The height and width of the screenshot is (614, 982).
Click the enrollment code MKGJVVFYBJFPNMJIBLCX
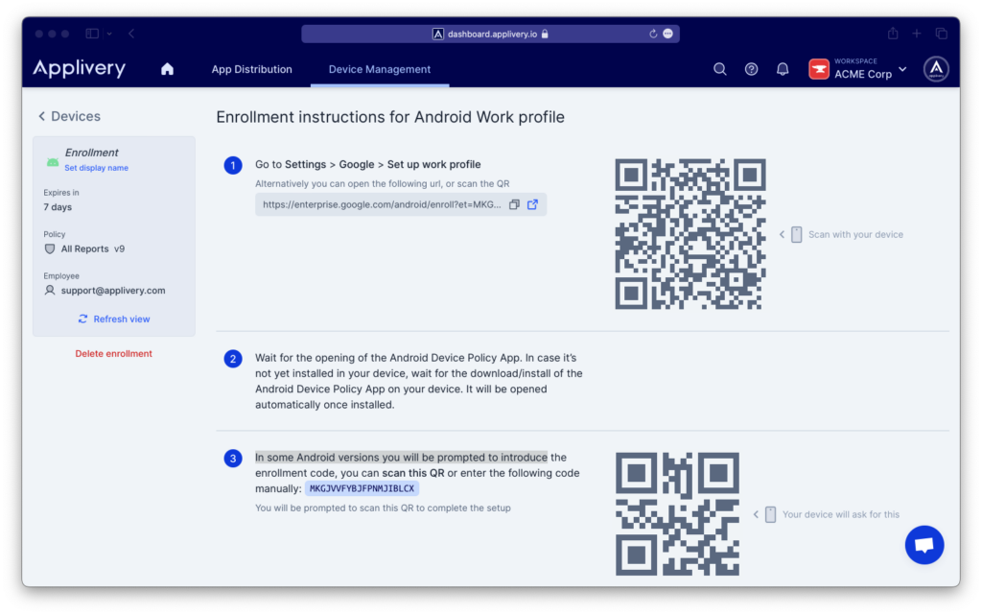(x=362, y=488)
